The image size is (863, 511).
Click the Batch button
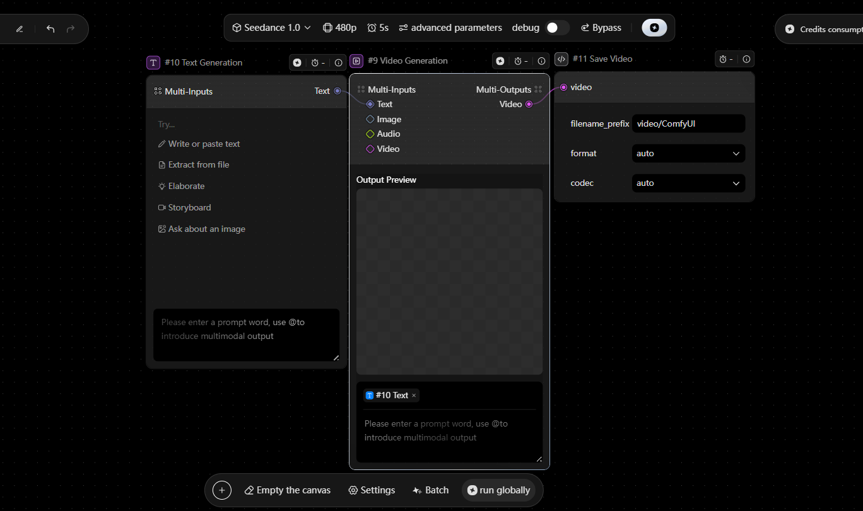tap(430, 490)
